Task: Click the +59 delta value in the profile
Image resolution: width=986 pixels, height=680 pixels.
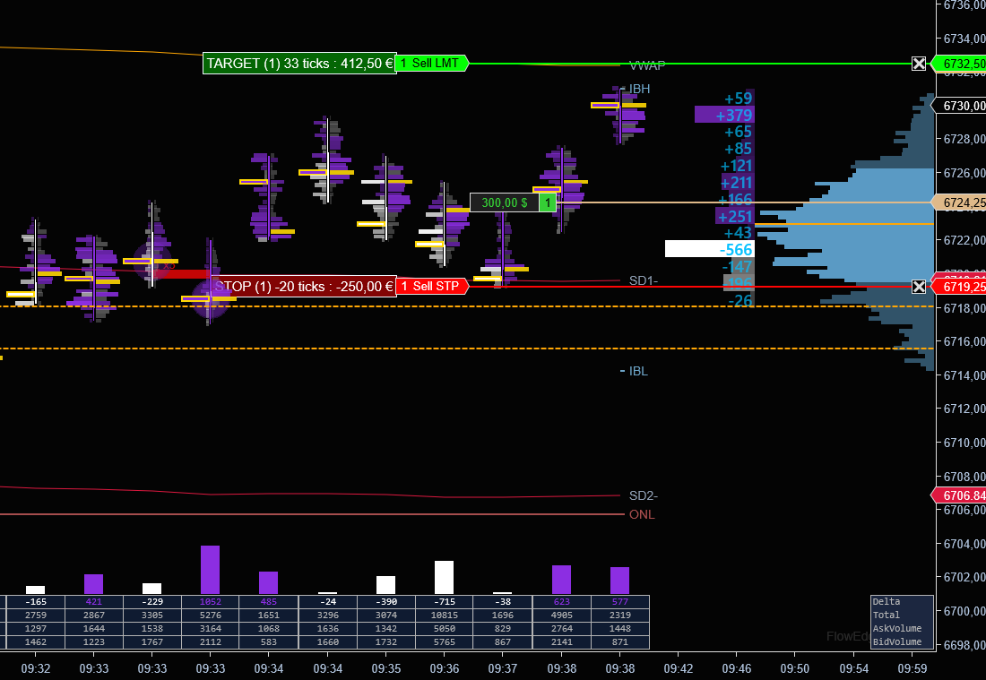Action: click(x=739, y=98)
